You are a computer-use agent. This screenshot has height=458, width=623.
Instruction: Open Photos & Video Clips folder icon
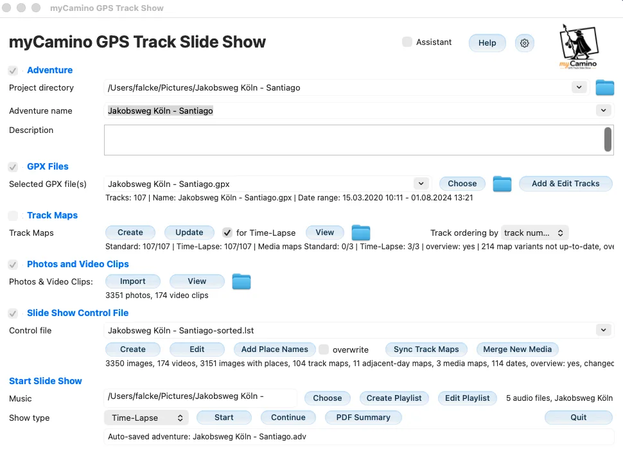coord(241,281)
